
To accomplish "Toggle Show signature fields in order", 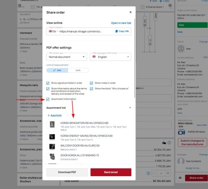I will tap(48, 83).
